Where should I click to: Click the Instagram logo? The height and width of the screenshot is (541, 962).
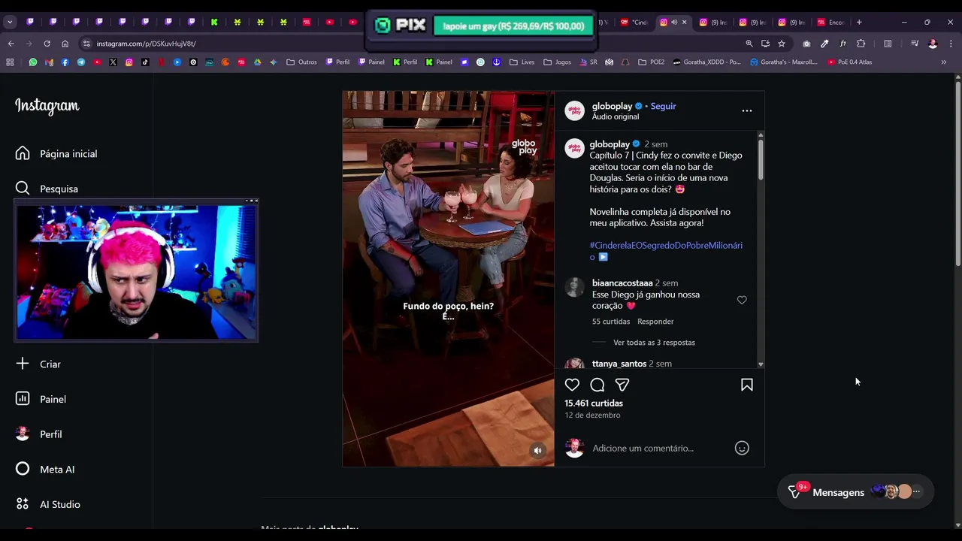pyautogui.click(x=47, y=106)
